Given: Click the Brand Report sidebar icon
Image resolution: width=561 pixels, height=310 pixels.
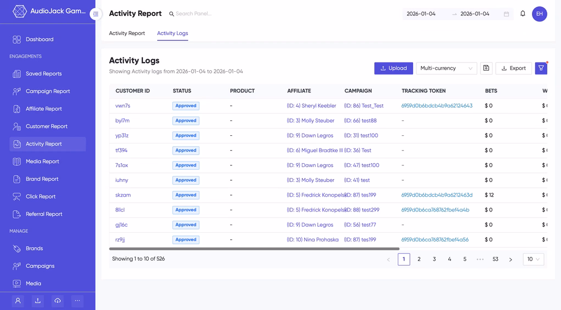Looking at the screenshot, I should point(17,179).
